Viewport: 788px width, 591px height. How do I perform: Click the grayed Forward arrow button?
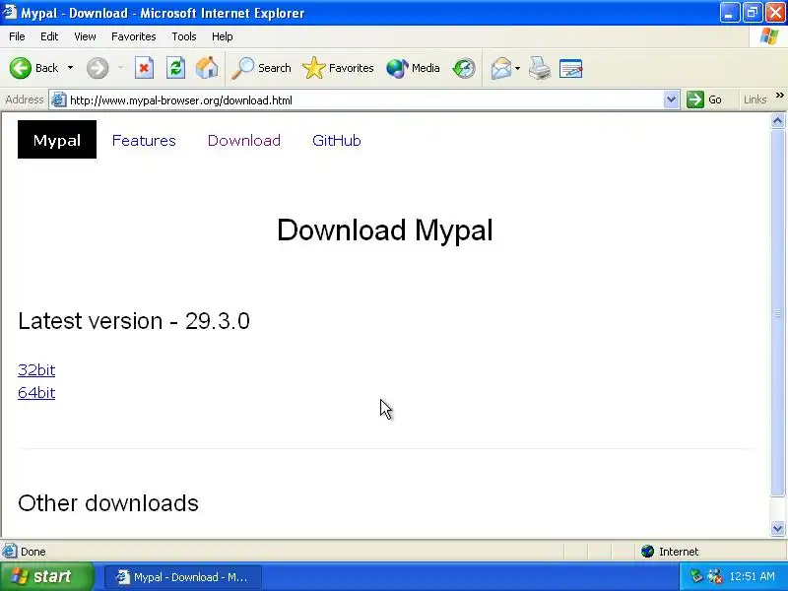[98, 68]
